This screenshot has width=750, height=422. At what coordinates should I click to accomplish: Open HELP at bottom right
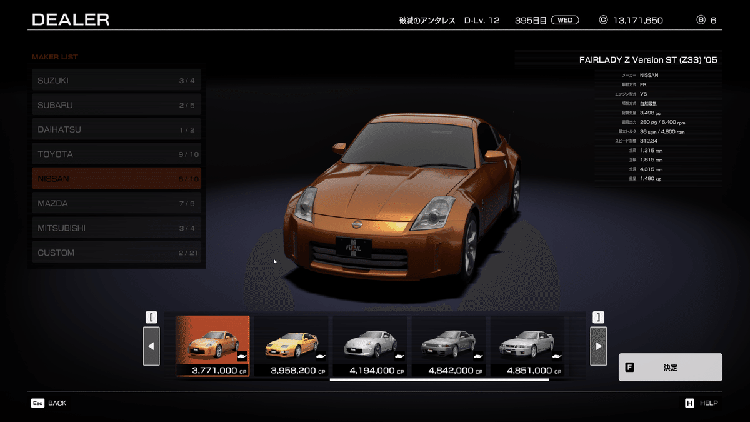point(701,403)
